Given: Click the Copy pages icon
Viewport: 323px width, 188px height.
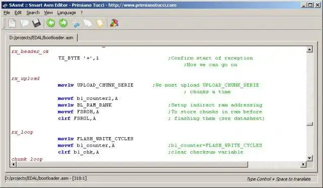Looking at the screenshot, I should pyautogui.click(x=88, y=23).
